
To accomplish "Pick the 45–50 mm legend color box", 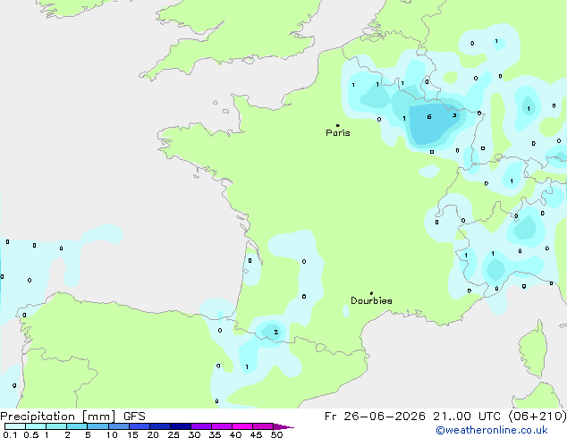I will (x=263, y=426).
